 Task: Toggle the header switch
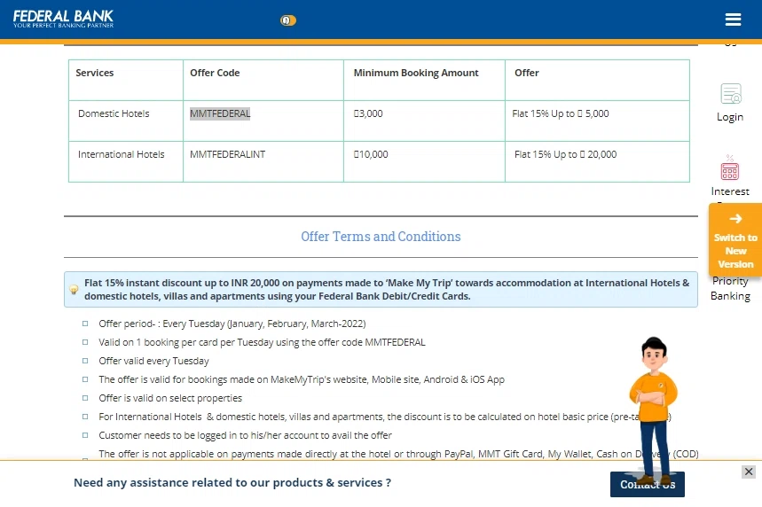coord(287,20)
